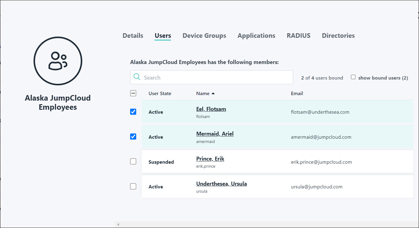Open Mermaid, Ariel's user profile
The image size is (419, 228).
[215, 134]
